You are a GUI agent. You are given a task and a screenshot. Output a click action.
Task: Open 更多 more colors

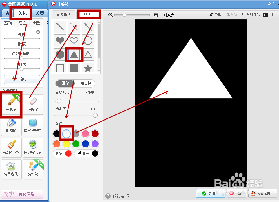63,153
